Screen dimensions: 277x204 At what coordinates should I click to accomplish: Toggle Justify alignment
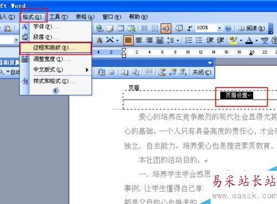pyautogui.click(x=128, y=40)
